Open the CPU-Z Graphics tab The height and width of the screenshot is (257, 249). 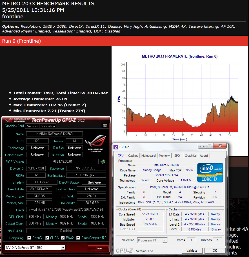coord(190,156)
